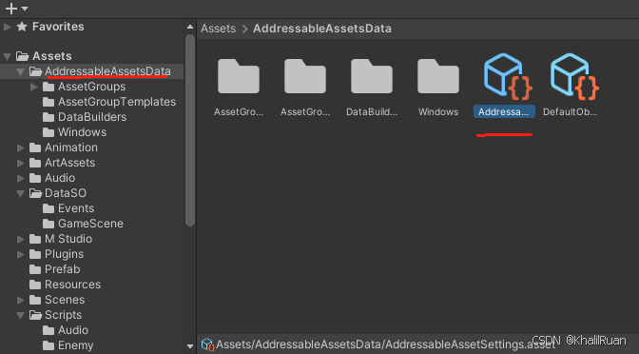Select the first AssetGro... folder thumbnail
639x354 pixels.
239,76
